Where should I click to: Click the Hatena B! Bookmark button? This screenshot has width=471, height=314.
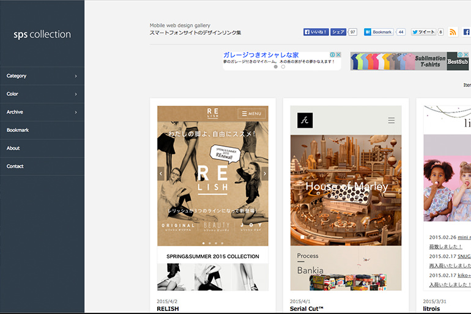pos(379,32)
